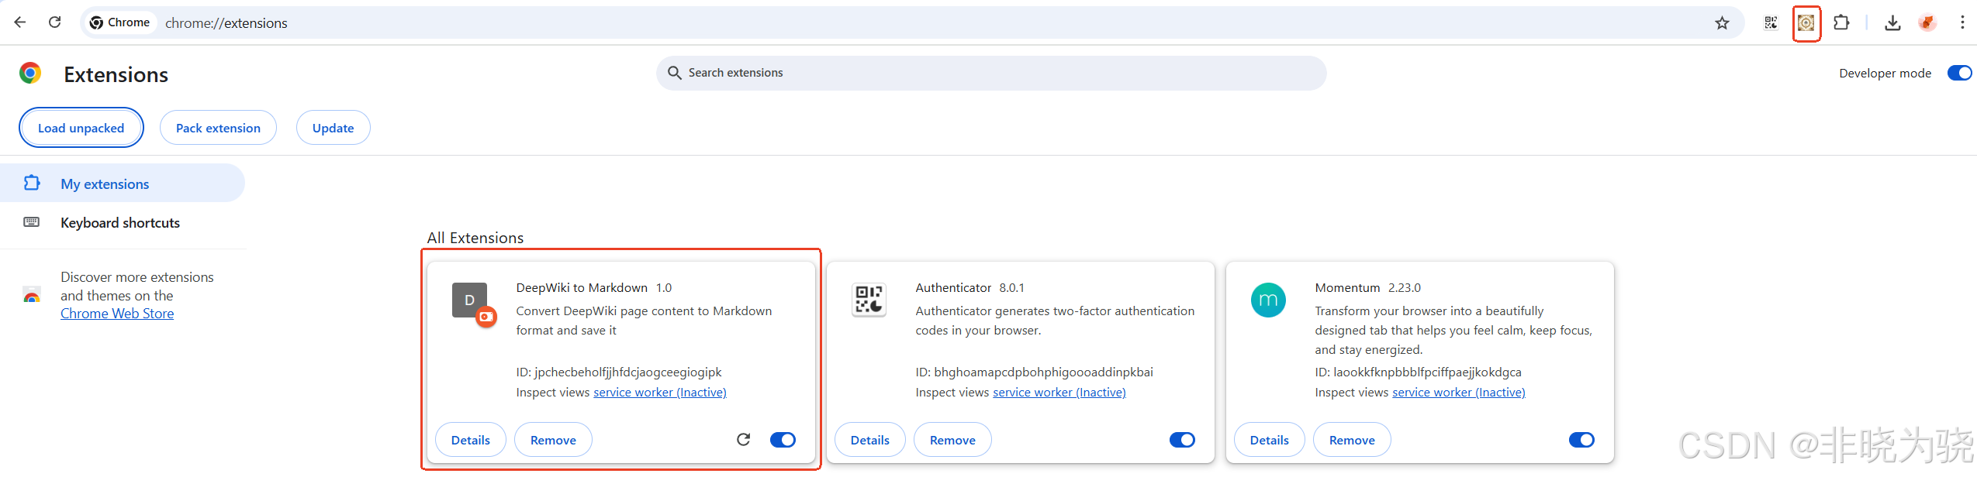Reload the DeepWiki to Markdown extension
The width and height of the screenshot is (1977, 477).
(743, 440)
